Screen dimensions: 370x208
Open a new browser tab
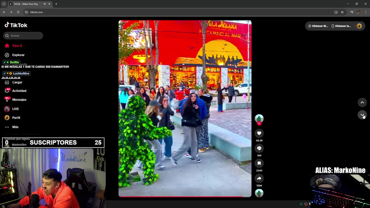pyautogui.click(x=56, y=4)
